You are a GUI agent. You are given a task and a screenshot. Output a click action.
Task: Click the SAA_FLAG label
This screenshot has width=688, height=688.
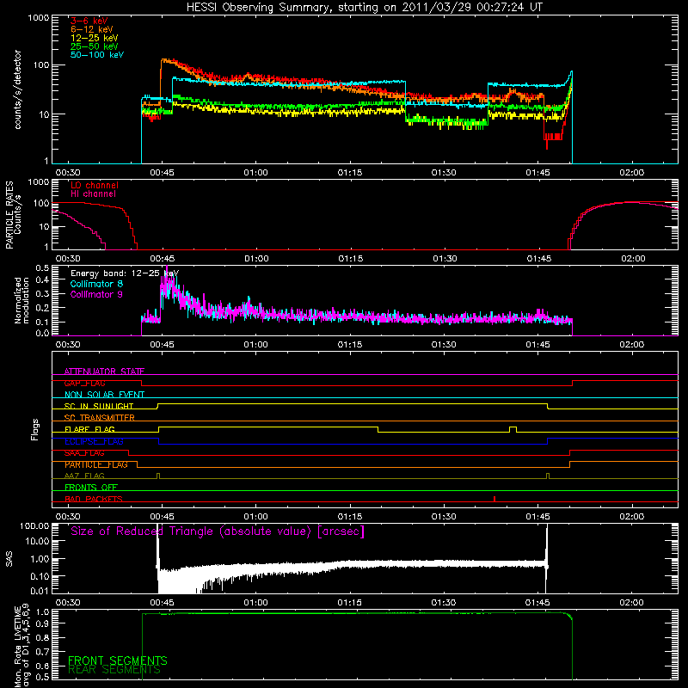click(84, 453)
